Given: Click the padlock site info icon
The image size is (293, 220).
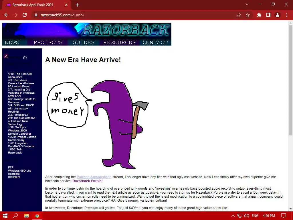Looking at the screenshot, I should (36, 15).
